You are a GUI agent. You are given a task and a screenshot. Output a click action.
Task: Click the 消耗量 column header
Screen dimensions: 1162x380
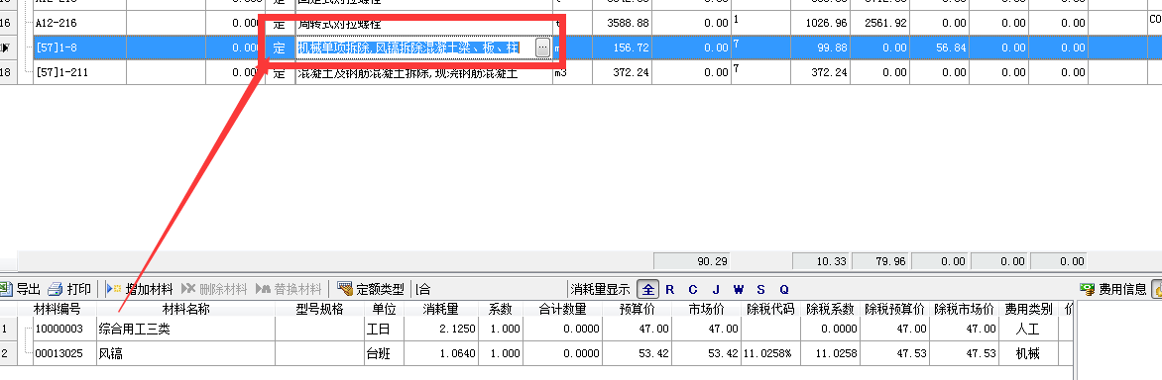(x=441, y=309)
